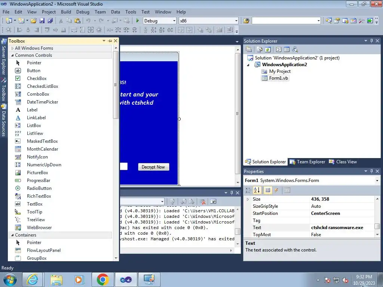Click the Align Tops layout icon
The height and width of the screenshot is (287, 383).
pos(47,30)
